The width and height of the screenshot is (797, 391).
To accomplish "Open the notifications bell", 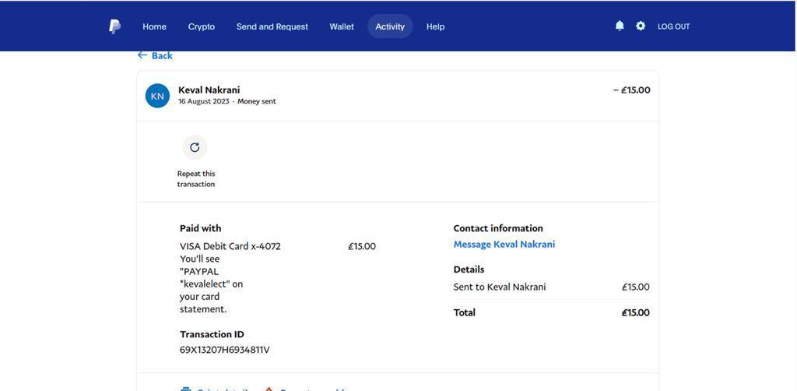I will coord(620,26).
